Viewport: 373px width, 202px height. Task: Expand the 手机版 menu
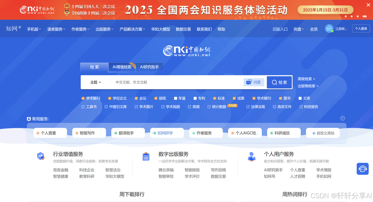point(34,29)
